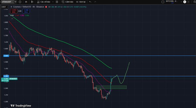This screenshot has width=196, height=108.
Task: Open the V avatar account
Action: [x=189, y=2]
